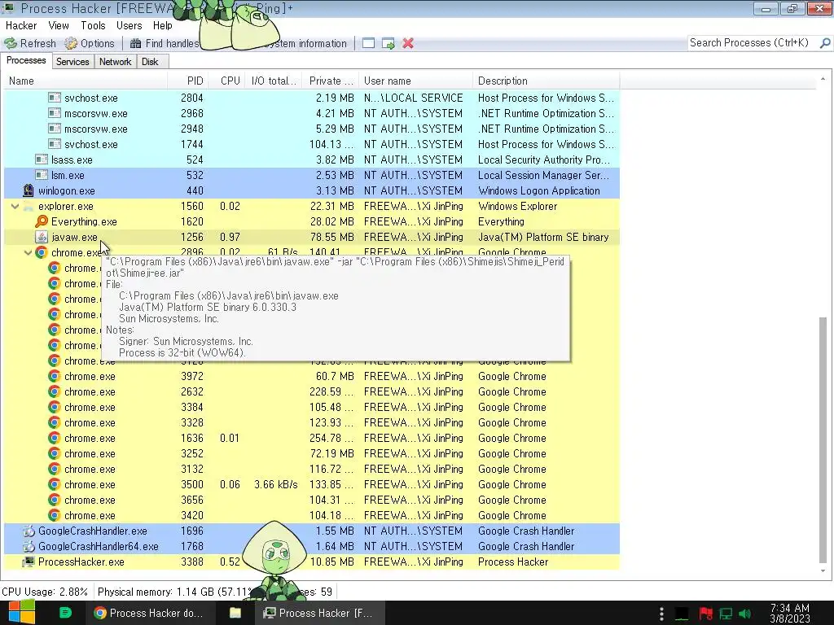
Task: Select chrome.exe with PID 3132
Action: coord(312,470)
